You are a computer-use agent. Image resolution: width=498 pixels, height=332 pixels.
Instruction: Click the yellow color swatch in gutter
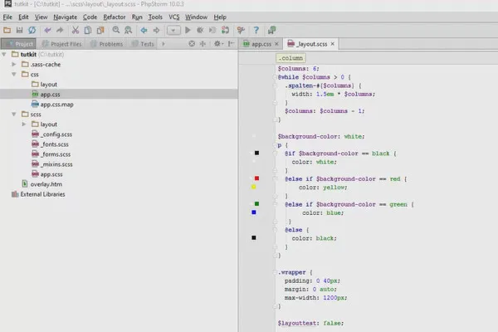253,187
